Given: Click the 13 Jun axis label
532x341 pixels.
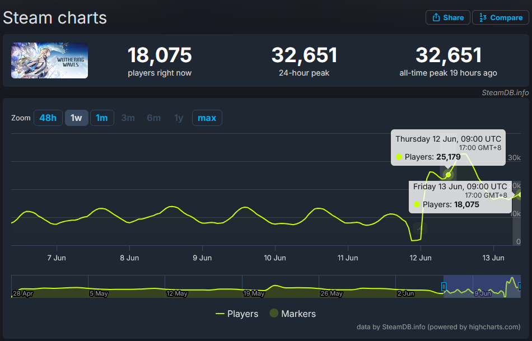Looking at the screenshot, I should click(x=493, y=258).
